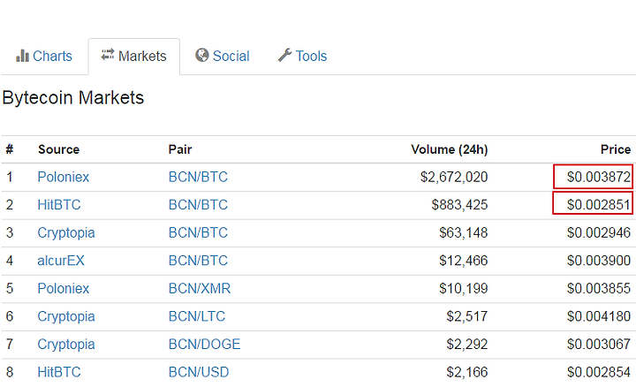The width and height of the screenshot is (636, 387).
Task: Click the Source column header
Action: pos(59,149)
